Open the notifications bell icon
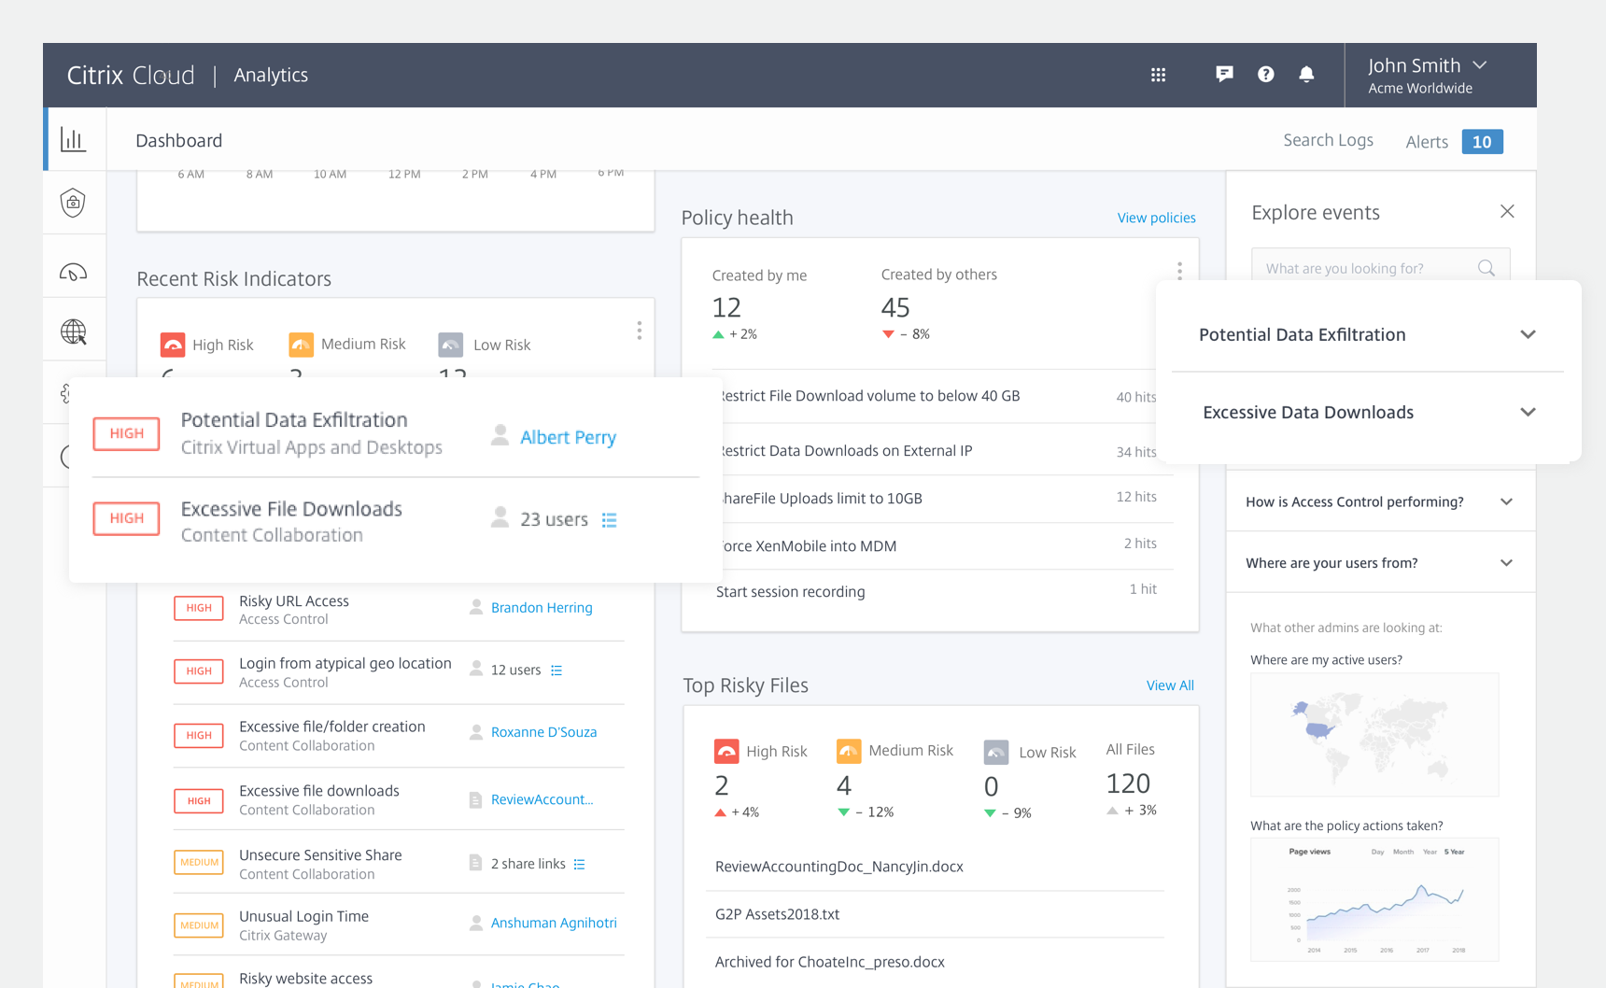1606x988 pixels. pos(1306,74)
